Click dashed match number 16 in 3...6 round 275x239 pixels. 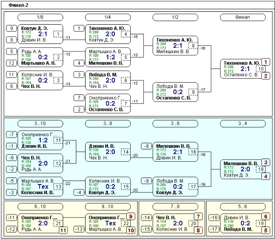tap(193, 152)
